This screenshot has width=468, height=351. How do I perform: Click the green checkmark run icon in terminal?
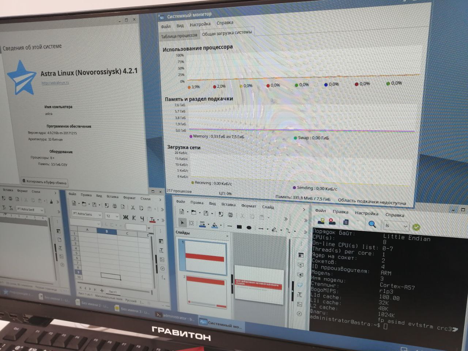point(416,227)
